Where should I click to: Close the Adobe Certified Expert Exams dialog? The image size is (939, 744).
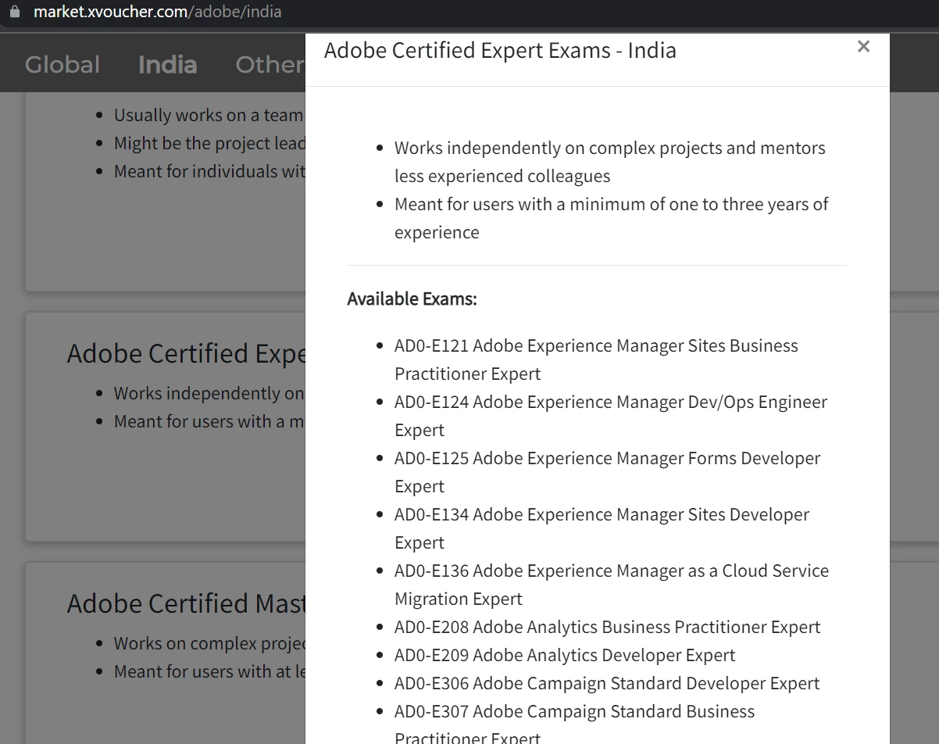863,47
